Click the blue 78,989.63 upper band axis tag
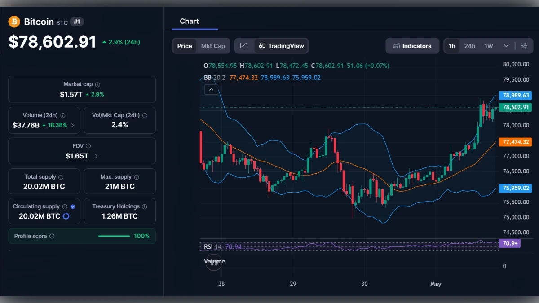This screenshot has width=539, height=303. 516,95
